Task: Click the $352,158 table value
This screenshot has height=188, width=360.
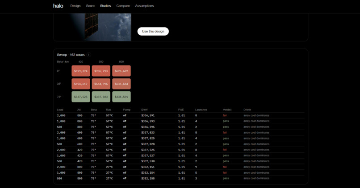Action: (148, 178)
